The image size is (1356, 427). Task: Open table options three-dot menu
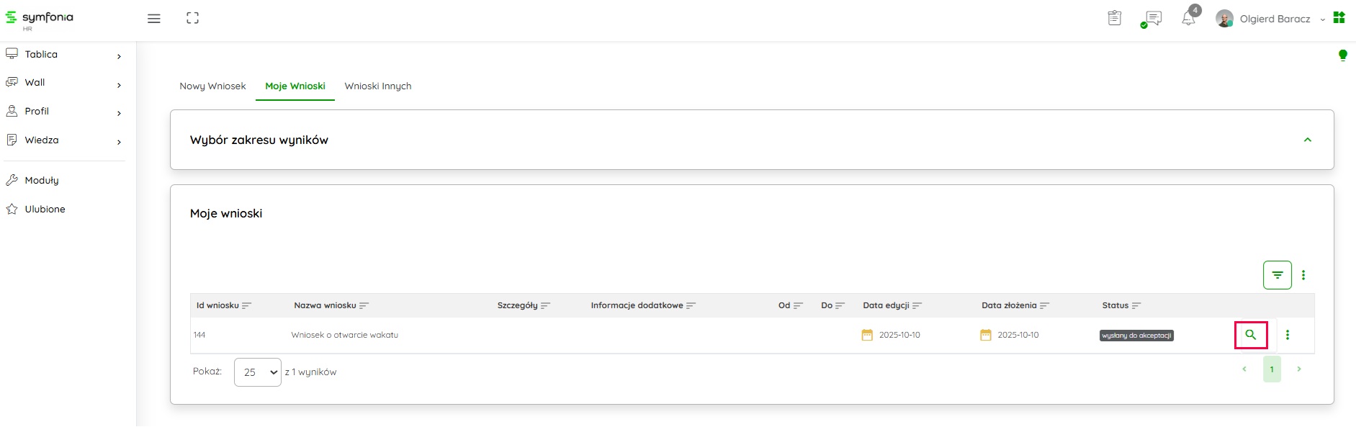[x=1303, y=275]
